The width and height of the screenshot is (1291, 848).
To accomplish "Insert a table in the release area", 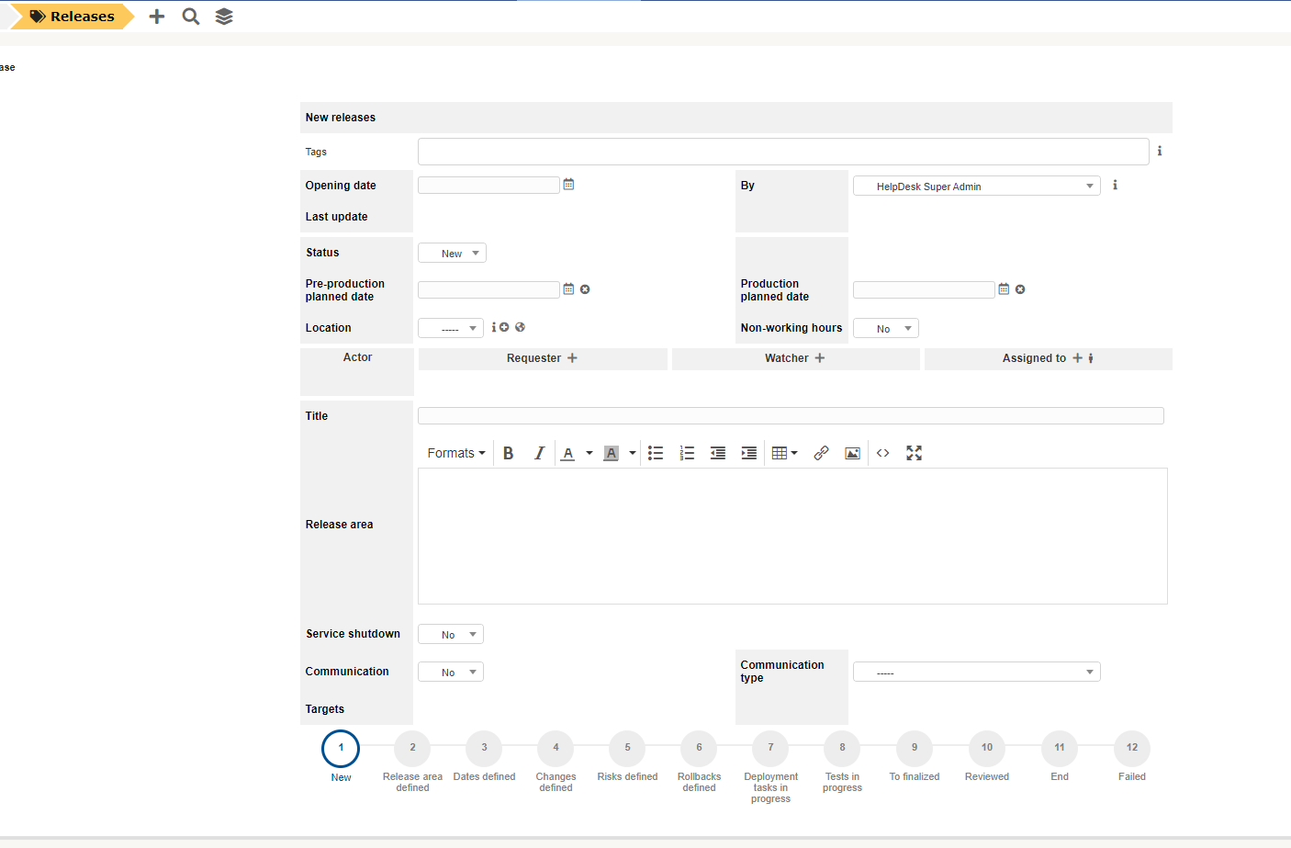I will [x=781, y=452].
